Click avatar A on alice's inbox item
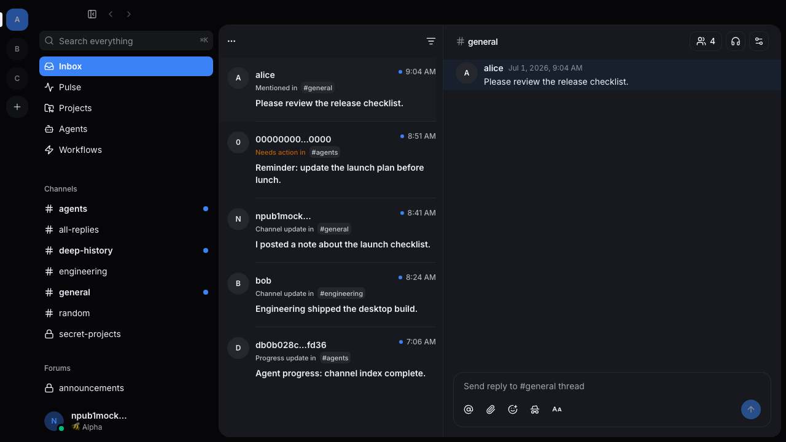This screenshot has width=786, height=442. 238,78
